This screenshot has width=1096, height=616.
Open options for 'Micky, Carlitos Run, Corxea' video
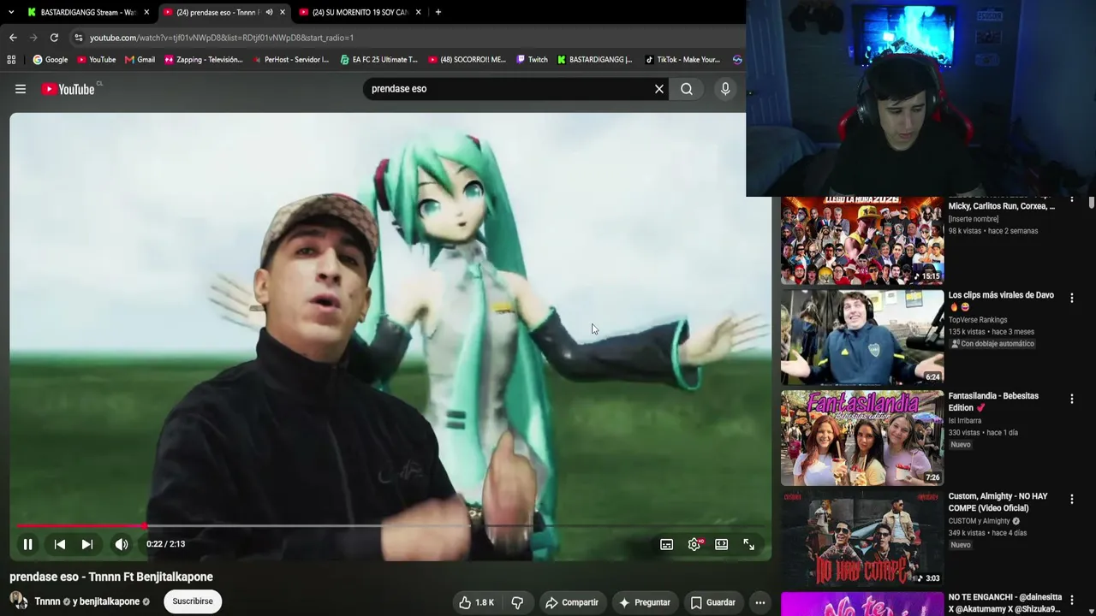(1071, 201)
